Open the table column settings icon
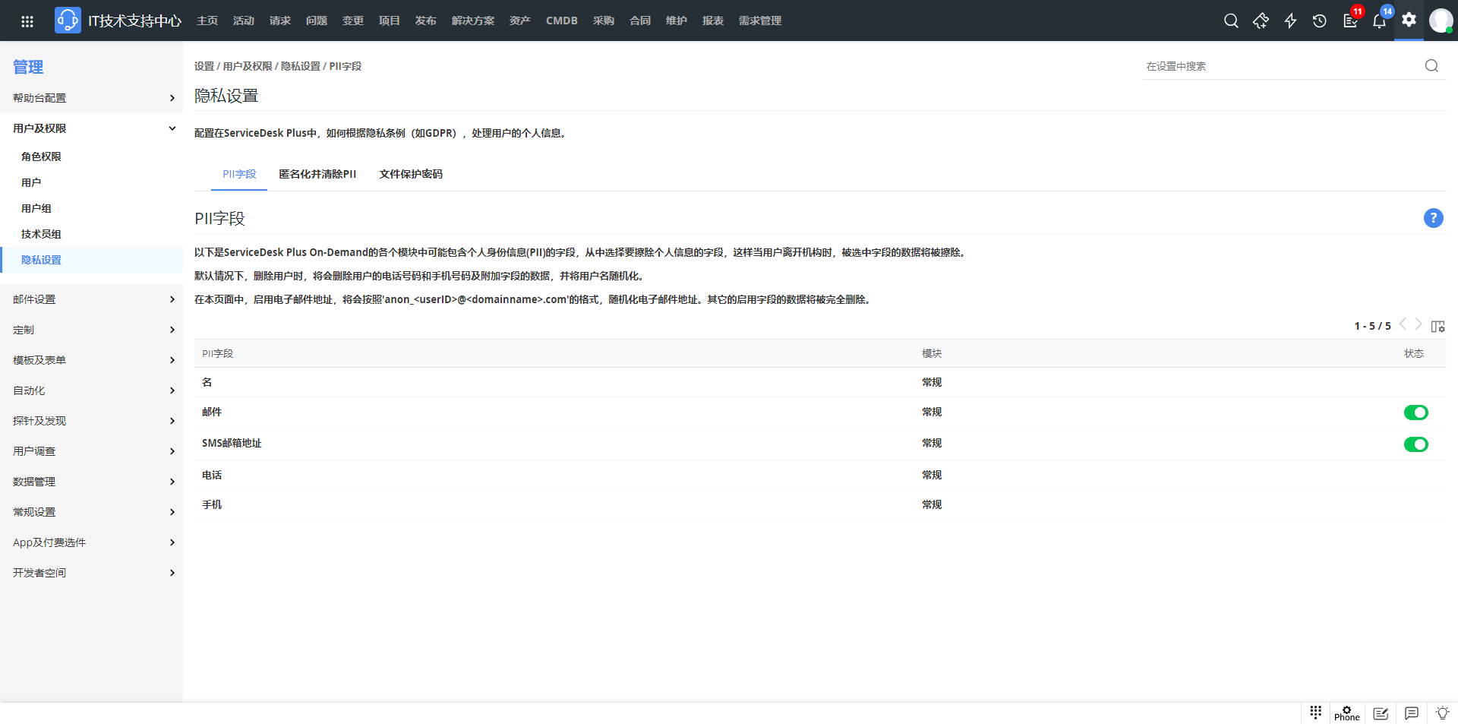The width and height of the screenshot is (1458, 724). (1437, 326)
